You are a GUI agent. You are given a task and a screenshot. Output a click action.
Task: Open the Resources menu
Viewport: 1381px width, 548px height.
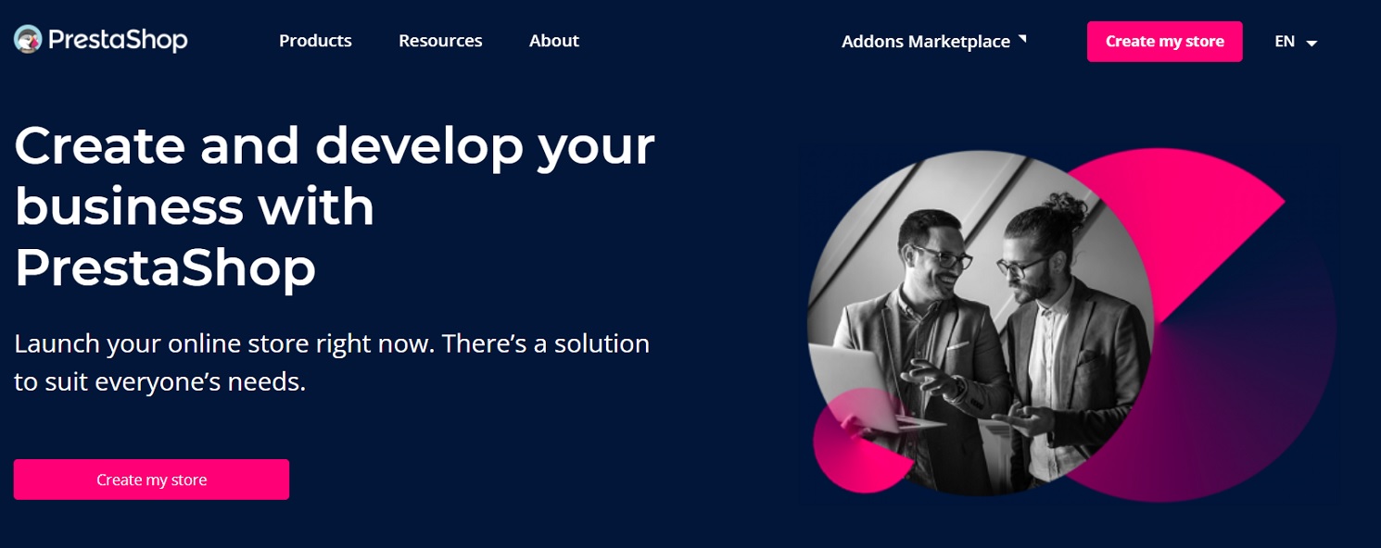440,41
